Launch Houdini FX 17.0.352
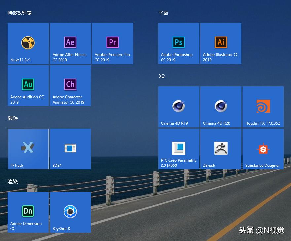This screenshot has height=241, width=291. click(x=263, y=107)
